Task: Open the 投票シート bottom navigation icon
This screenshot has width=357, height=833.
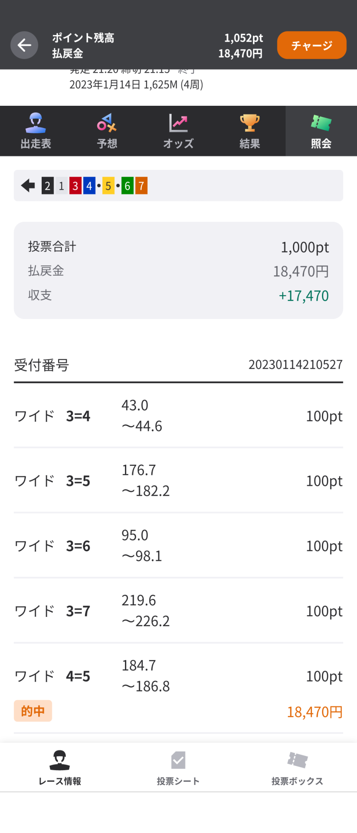Action: click(178, 767)
